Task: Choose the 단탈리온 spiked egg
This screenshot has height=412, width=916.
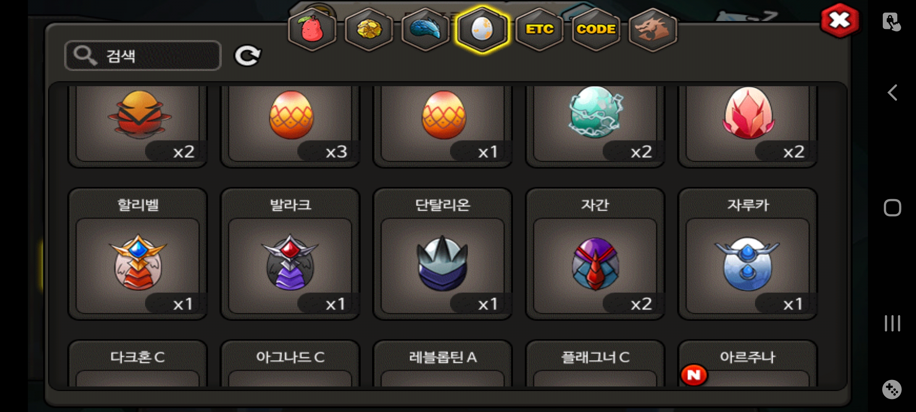Action: point(443,254)
